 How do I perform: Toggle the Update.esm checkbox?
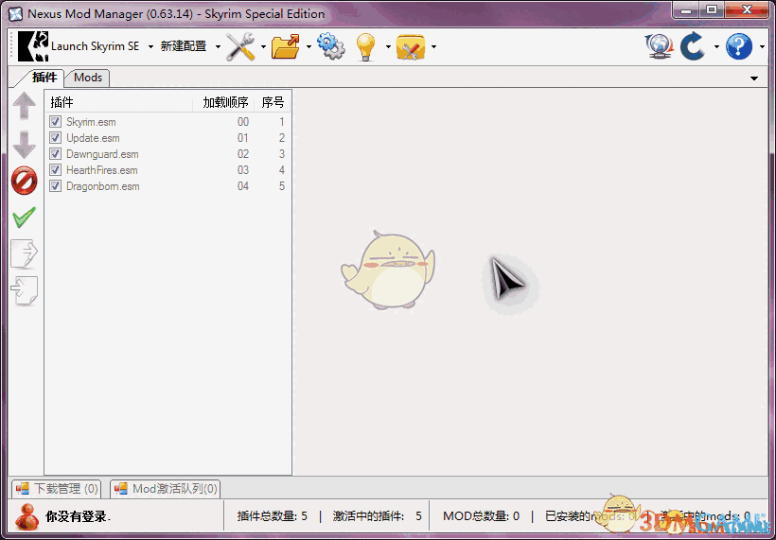(55, 137)
